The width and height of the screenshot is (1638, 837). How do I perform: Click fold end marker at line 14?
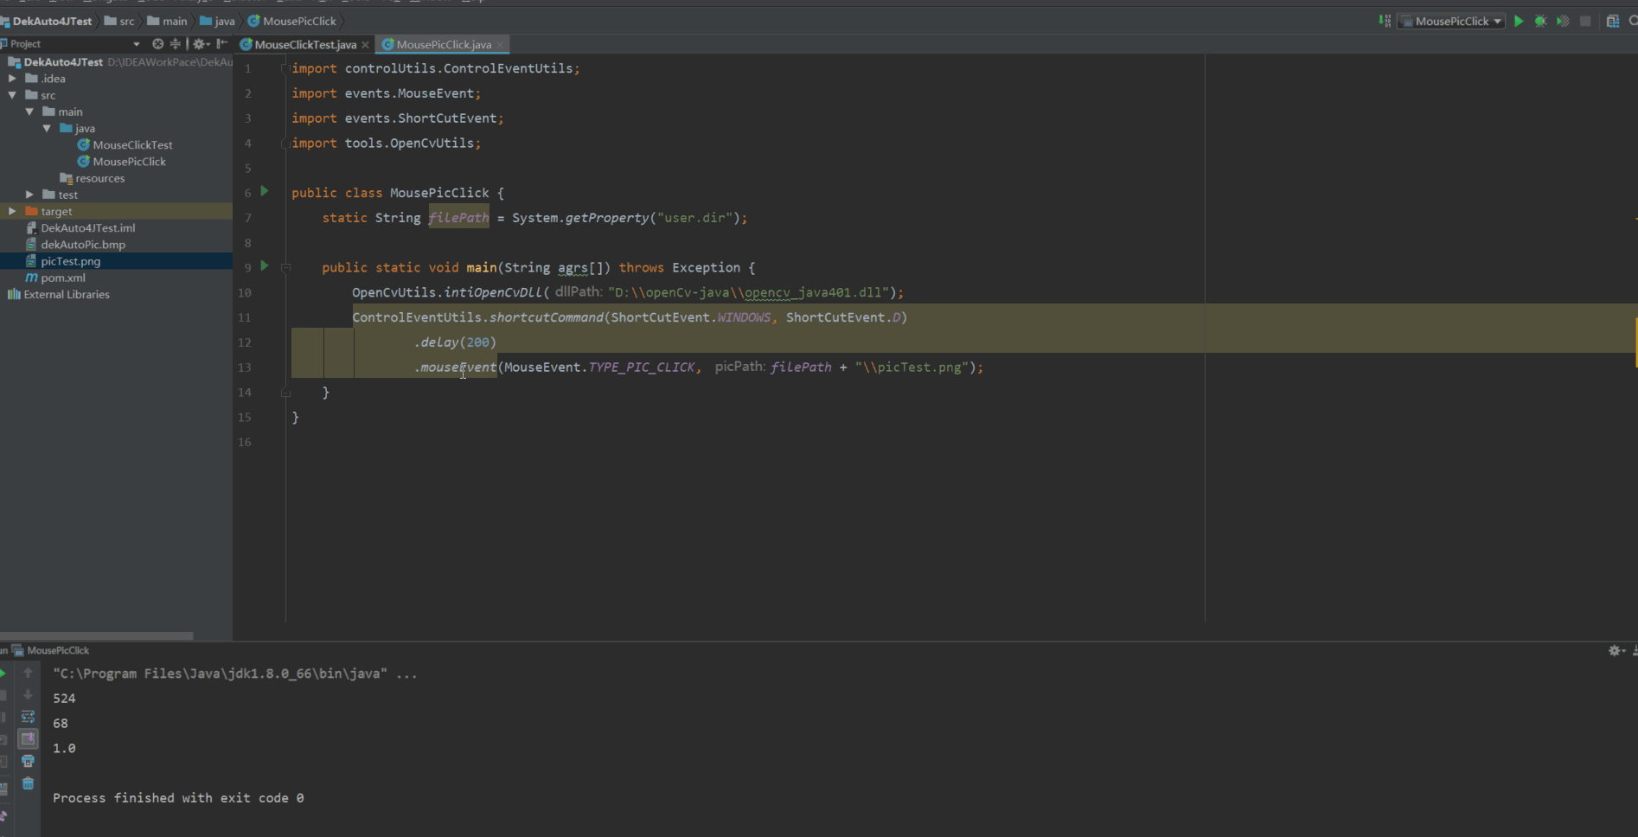click(x=285, y=393)
